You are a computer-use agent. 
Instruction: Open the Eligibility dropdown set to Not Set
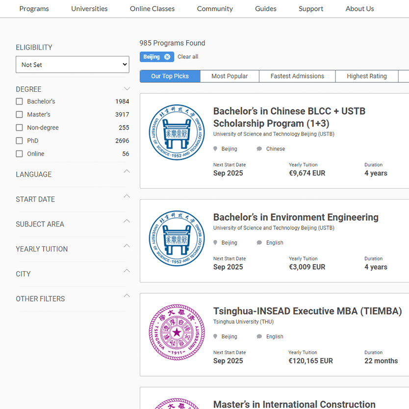pos(72,64)
